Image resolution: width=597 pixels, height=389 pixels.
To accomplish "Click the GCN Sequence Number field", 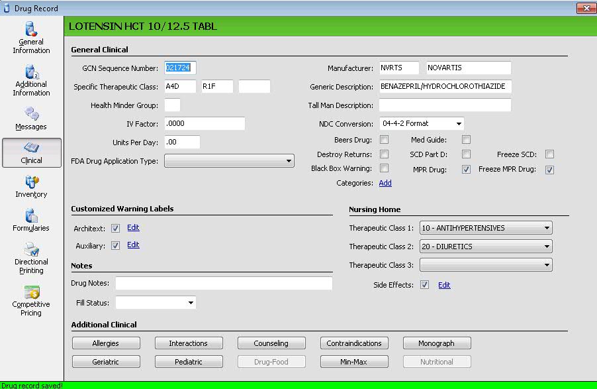I will pyautogui.click(x=181, y=68).
